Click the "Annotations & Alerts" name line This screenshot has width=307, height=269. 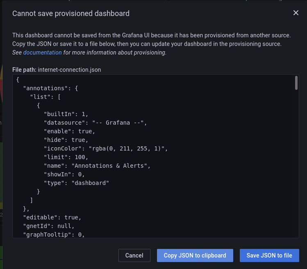tap(97, 166)
